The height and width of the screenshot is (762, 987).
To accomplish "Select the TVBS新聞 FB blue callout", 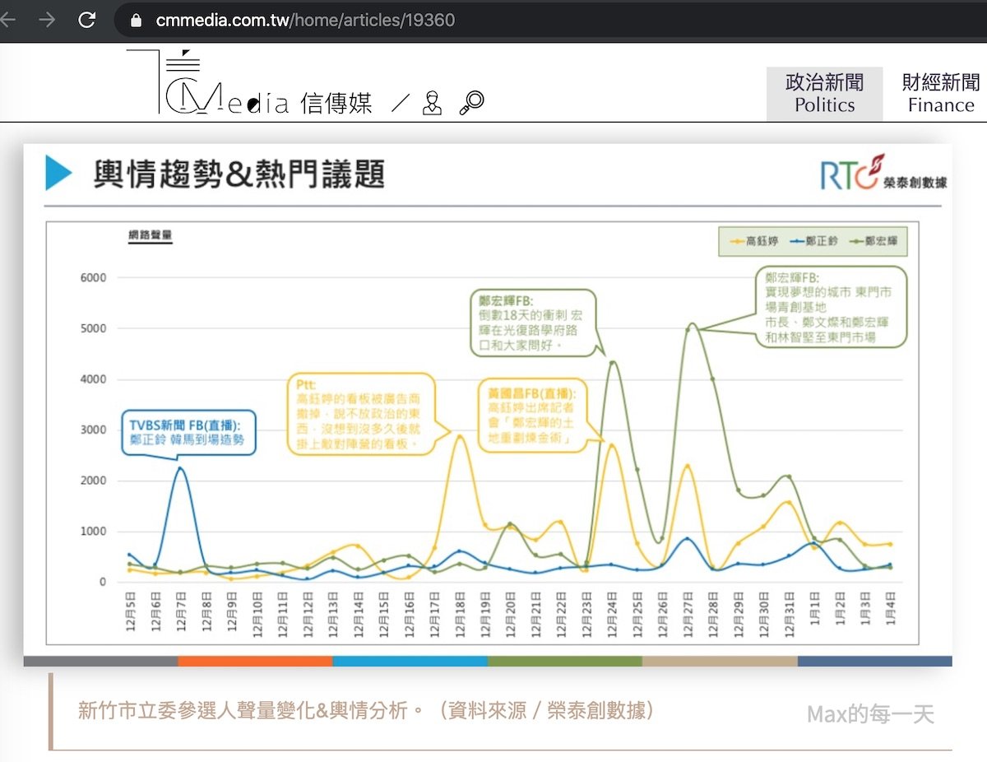I will [189, 433].
